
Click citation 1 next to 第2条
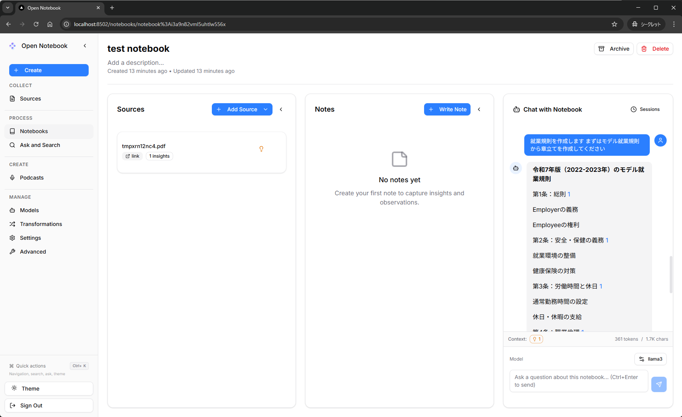click(607, 240)
